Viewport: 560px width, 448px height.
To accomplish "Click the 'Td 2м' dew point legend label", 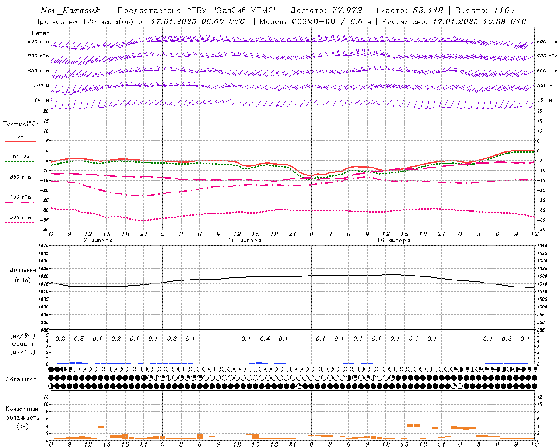I will point(21,157).
